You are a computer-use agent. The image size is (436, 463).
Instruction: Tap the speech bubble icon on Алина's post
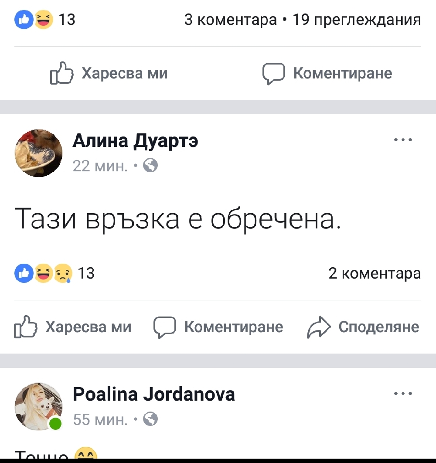[164, 327]
